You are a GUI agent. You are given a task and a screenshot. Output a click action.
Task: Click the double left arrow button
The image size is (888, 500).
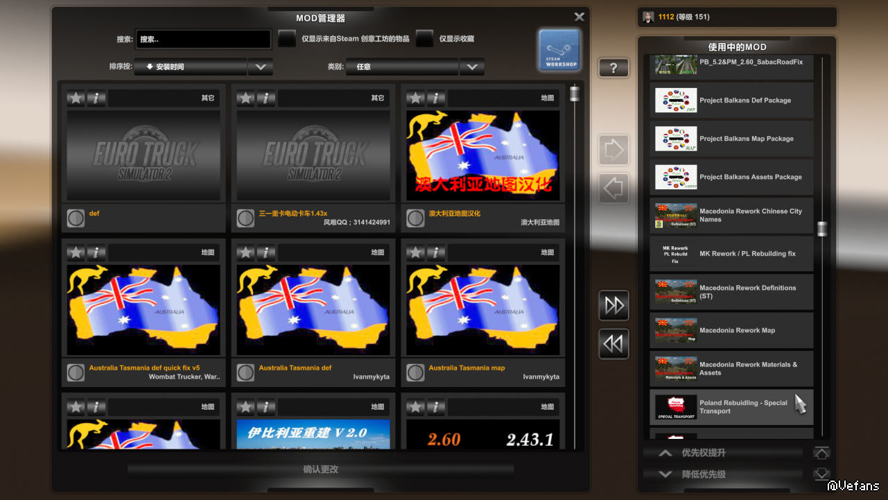click(x=613, y=344)
